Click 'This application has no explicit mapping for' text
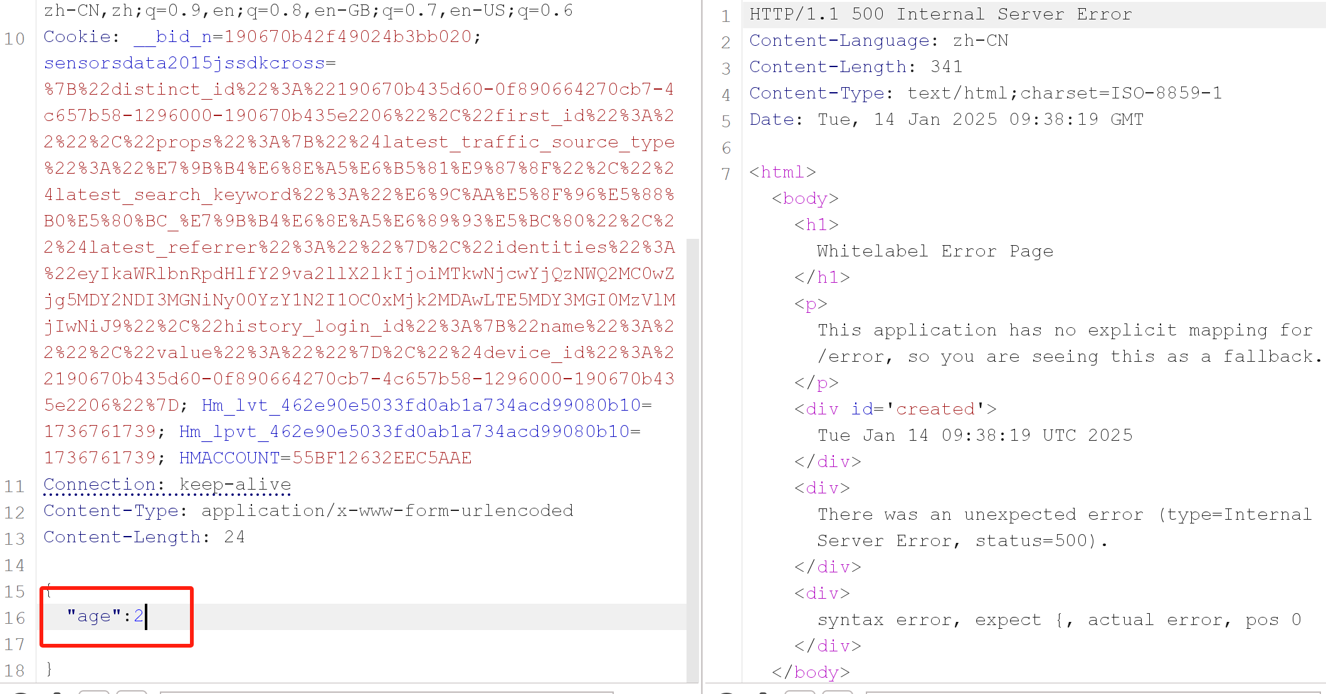1326x694 pixels. click(1065, 330)
